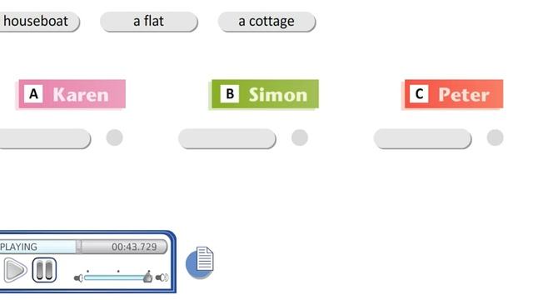Click the low volume speaker icon
Image resolution: width=533 pixels, height=300 pixels.
point(78,278)
